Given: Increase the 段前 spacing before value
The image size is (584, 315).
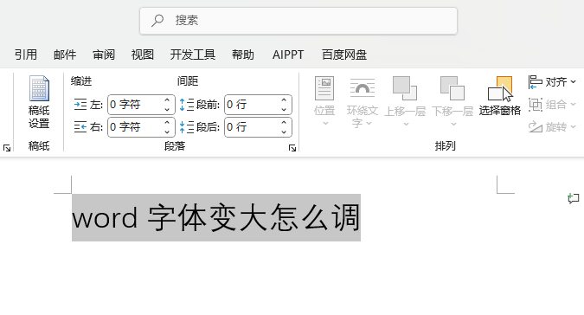Looking at the screenshot, I should pyautogui.click(x=284, y=100).
